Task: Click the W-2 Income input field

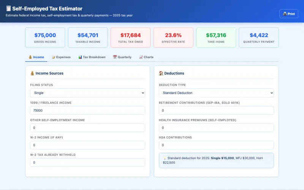Action: pyautogui.click(x=87, y=145)
